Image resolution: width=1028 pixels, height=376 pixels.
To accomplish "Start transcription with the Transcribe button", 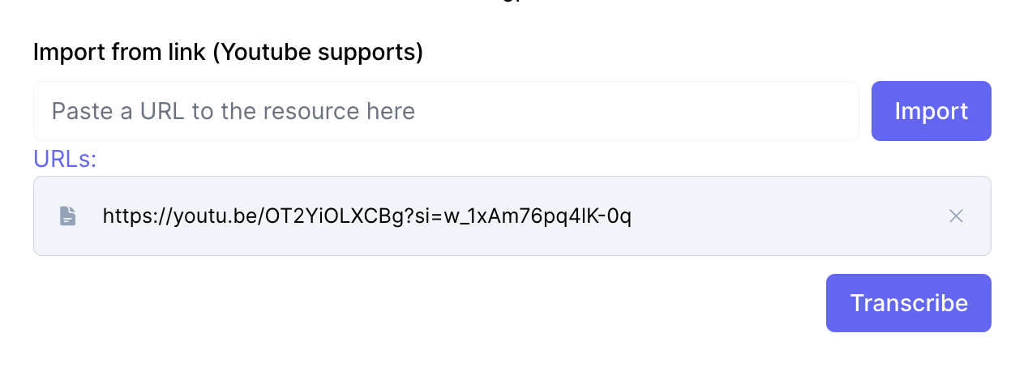I will (908, 303).
